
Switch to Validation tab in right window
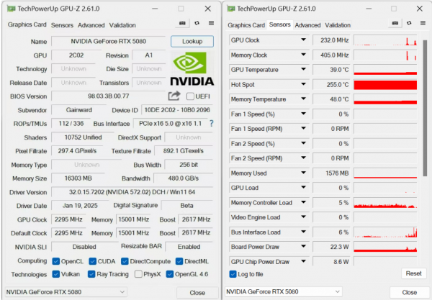point(338,25)
